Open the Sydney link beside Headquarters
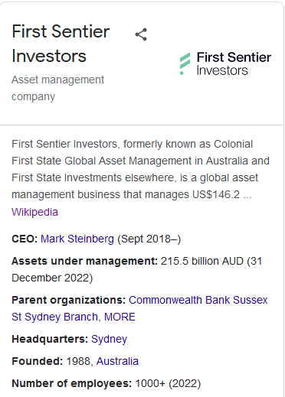This screenshot has width=285, height=397. pyautogui.click(x=109, y=339)
